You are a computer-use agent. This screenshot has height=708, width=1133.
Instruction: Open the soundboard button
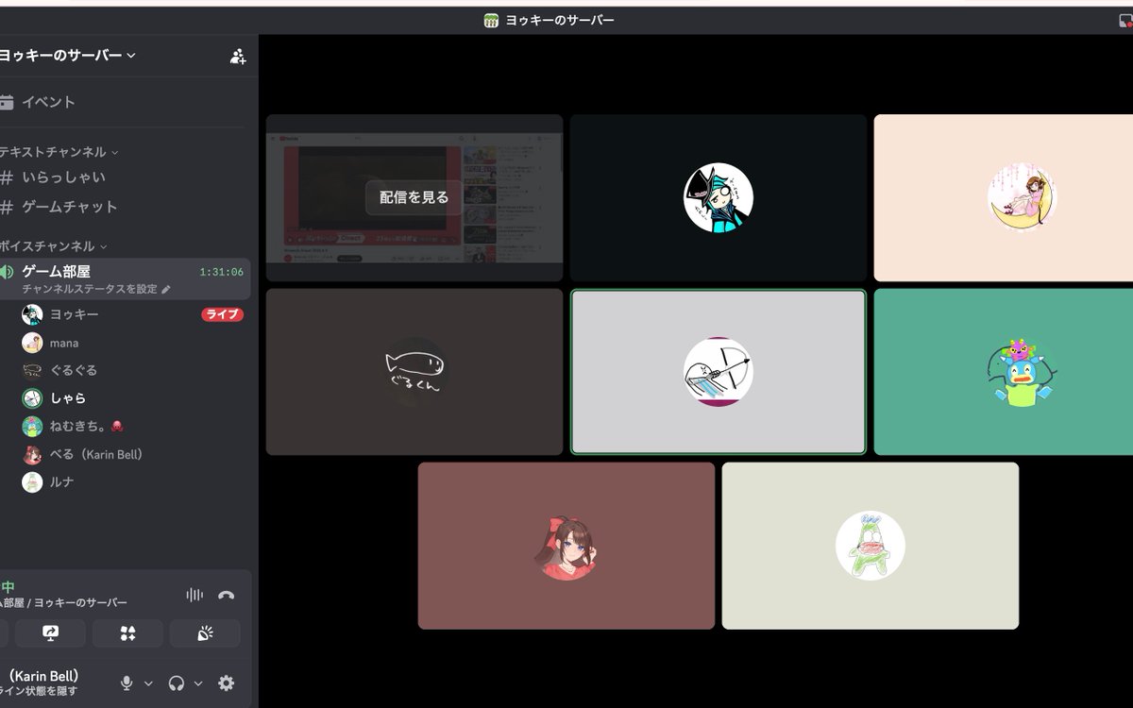[x=205, y=633]
